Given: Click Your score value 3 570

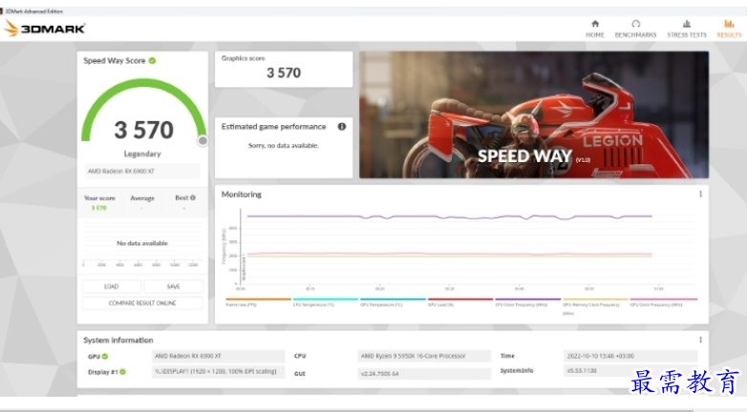Looking at the screenshot, I should (x=98, y=208).
